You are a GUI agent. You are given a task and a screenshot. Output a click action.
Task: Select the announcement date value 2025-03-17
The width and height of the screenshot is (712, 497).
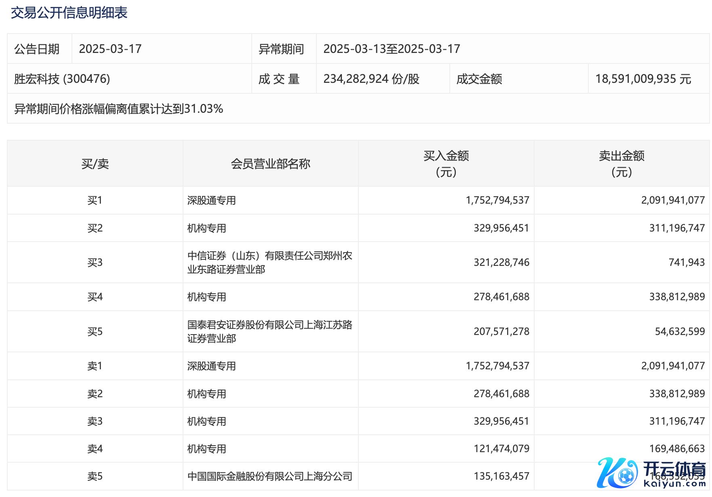110,49
